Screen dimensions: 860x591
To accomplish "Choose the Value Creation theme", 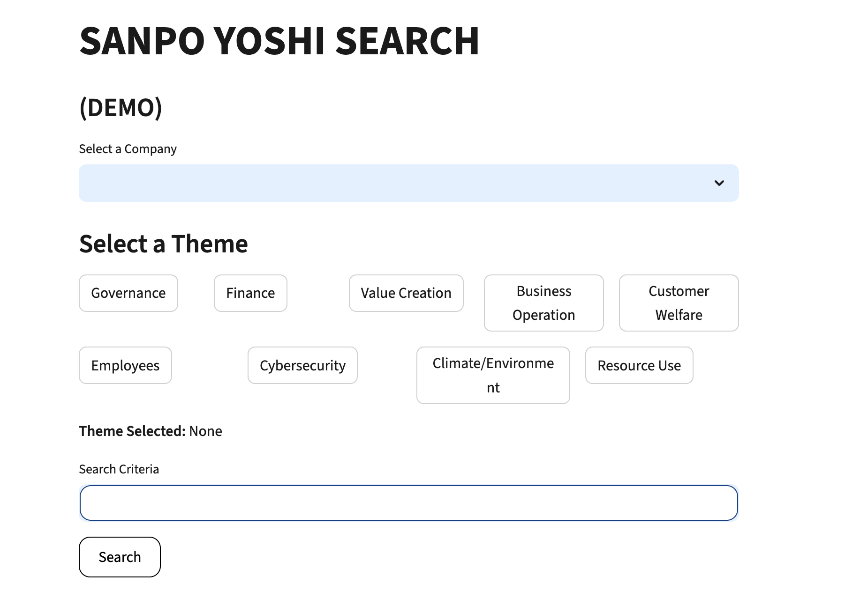I will (406, 293).
